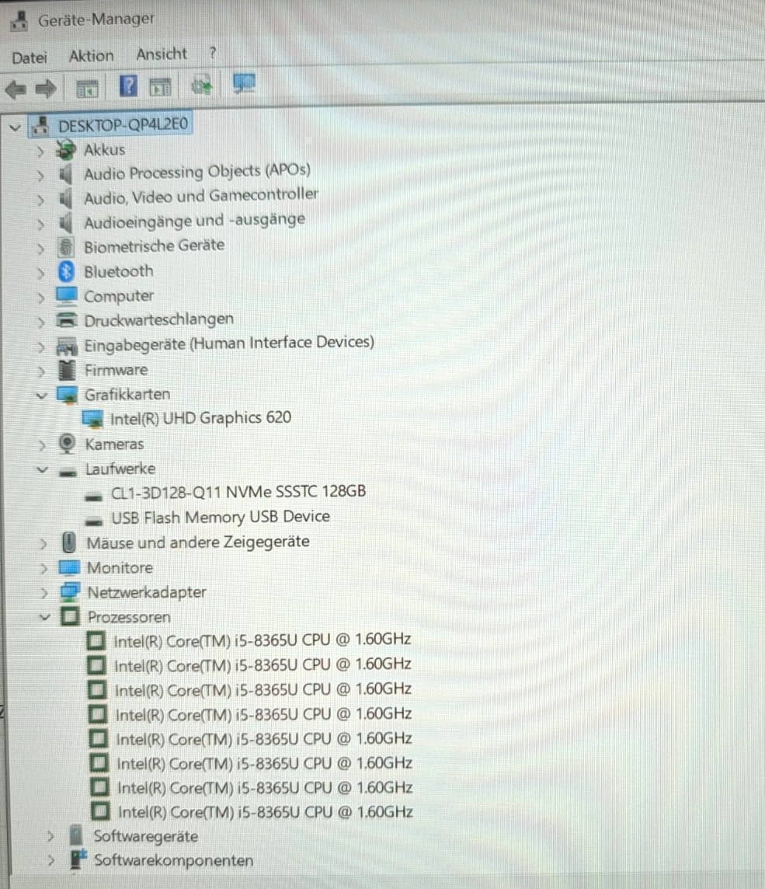This screenshot has width=765, height=889.
Task: Click the Bluetooth category icon
Action: click(x=66, y=271)
